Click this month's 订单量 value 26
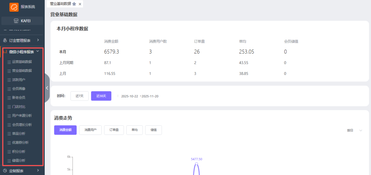This screenshot has width=371, height=175. (197, 52)
